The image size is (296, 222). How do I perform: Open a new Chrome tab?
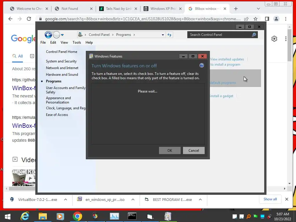point(236,9)
